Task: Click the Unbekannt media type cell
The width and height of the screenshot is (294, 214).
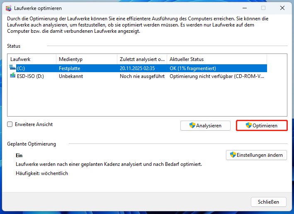Action: coord(71,76)
